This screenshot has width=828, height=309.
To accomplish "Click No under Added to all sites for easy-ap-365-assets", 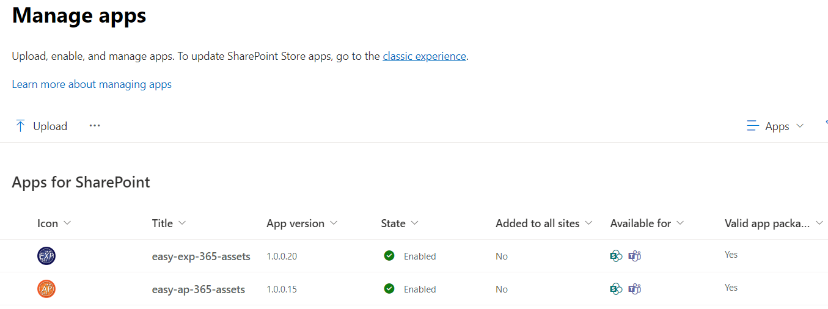I will pyautogui.click(x=502, y=289).
